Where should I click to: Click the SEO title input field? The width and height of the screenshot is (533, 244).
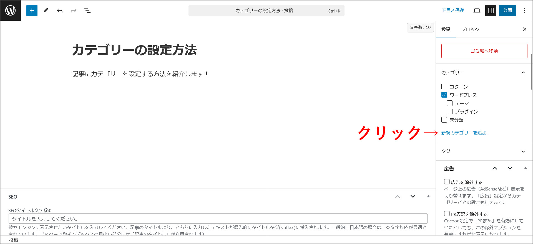218,219
